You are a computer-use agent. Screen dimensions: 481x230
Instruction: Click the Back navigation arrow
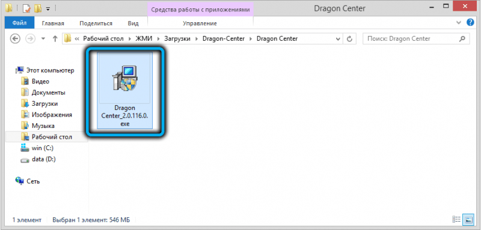[x=15, y=39]
